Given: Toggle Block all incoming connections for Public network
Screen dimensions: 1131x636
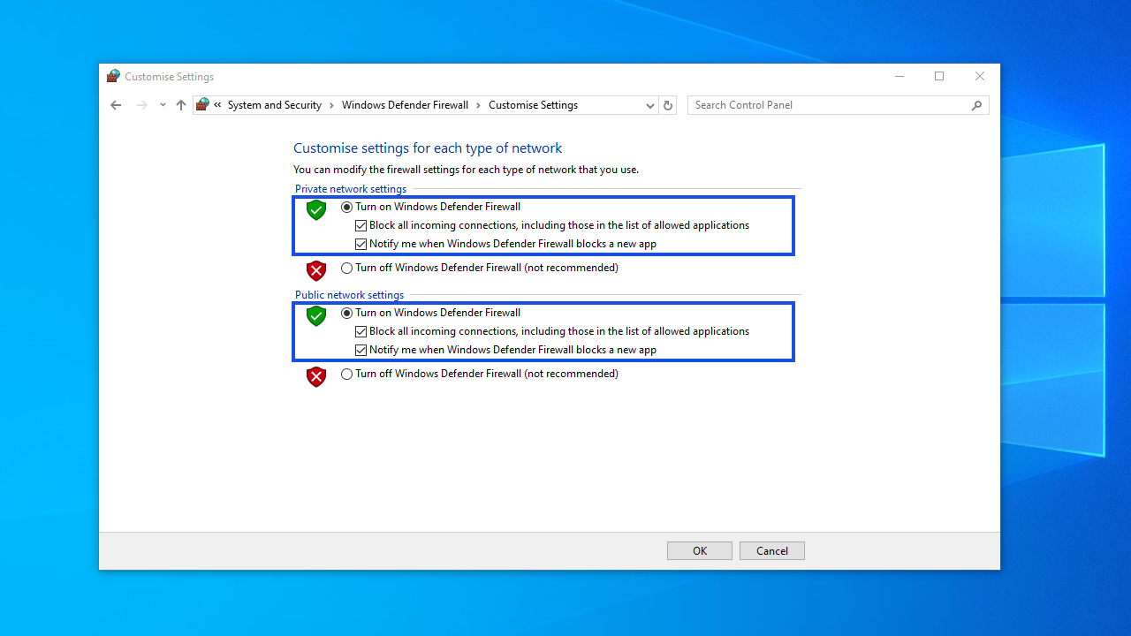Looking at the screenshot, I should [x=361, y=331].
